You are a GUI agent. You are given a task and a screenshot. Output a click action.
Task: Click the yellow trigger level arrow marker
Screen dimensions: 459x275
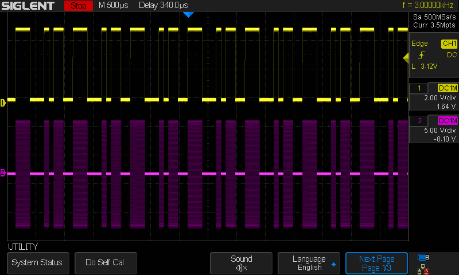tap(406, 57)
